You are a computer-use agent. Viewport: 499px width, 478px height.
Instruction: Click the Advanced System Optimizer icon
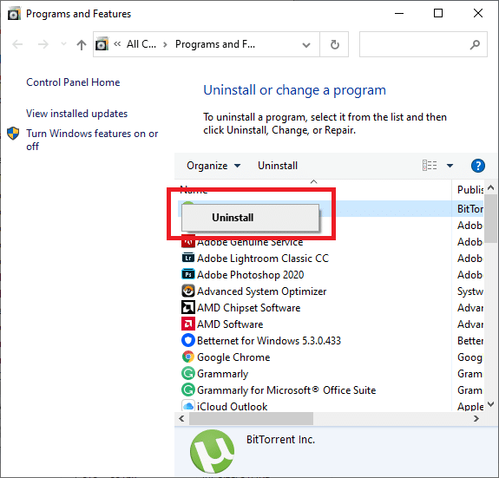coord(188,291)
